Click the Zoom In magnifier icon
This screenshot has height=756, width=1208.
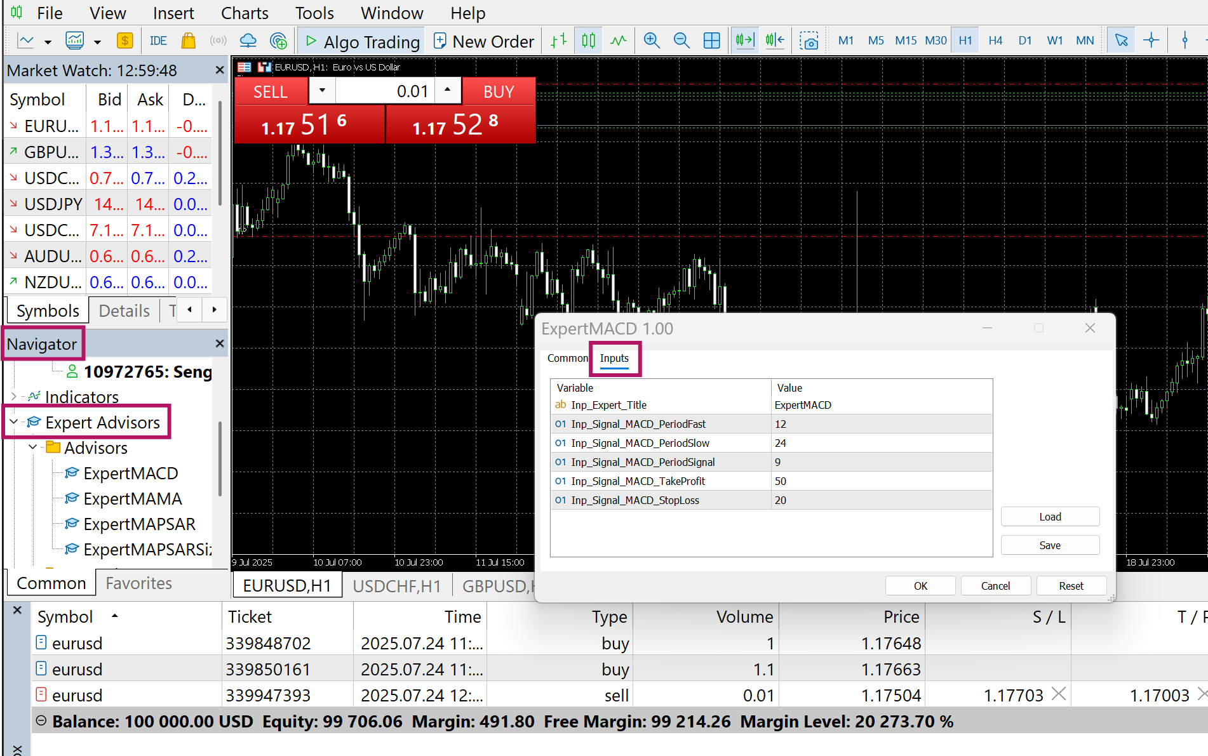tap(652, 41)
